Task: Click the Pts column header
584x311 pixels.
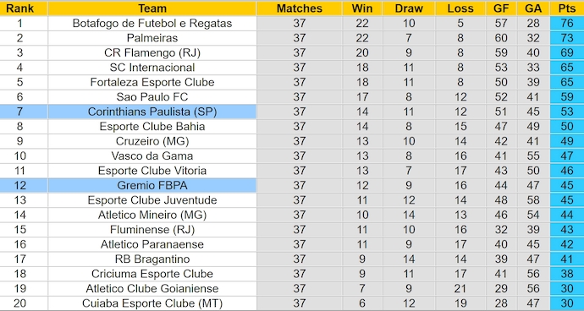Action: tap(567, 8)
